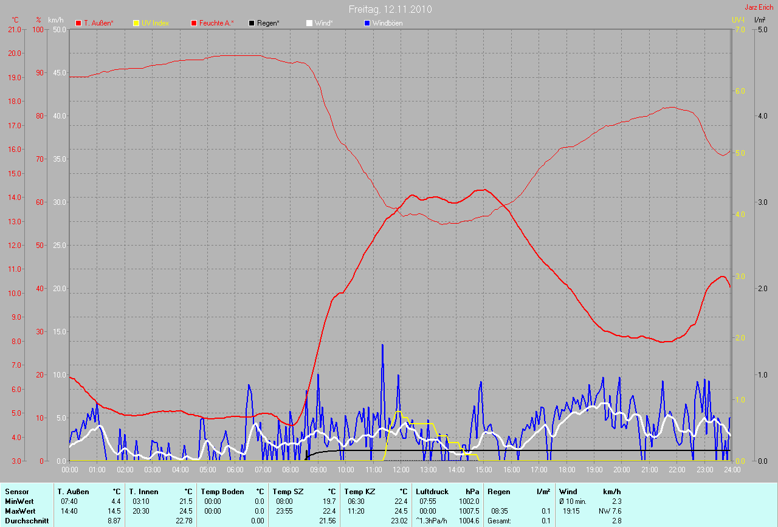This screenshot has width=778, height=527.
Task: Select the chart title Freitag, 12.11.2010
Action: coord(389,9)
